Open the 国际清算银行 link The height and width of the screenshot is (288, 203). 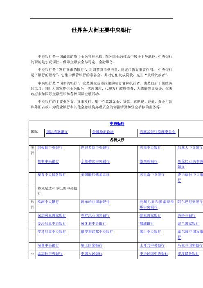click(x=57, y=132)
